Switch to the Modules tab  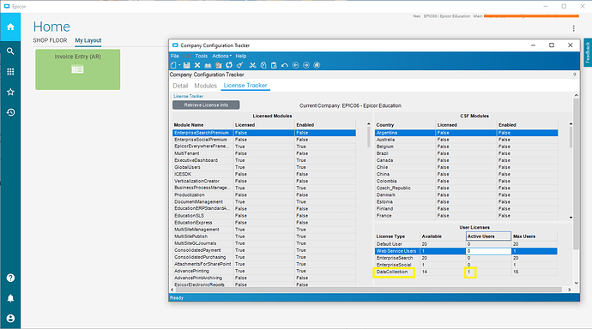click(205, 86)
